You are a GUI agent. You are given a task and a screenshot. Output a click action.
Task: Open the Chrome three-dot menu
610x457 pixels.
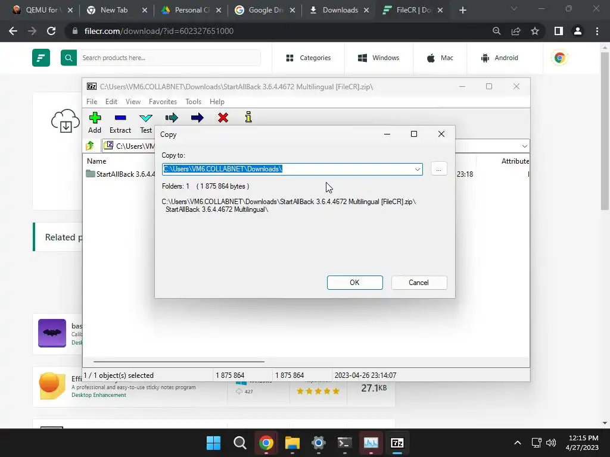[x=597, y=31]
